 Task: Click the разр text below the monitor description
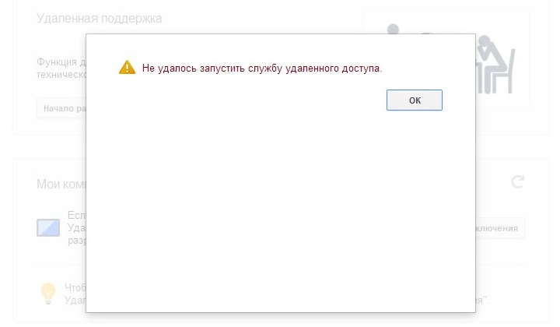76,241
